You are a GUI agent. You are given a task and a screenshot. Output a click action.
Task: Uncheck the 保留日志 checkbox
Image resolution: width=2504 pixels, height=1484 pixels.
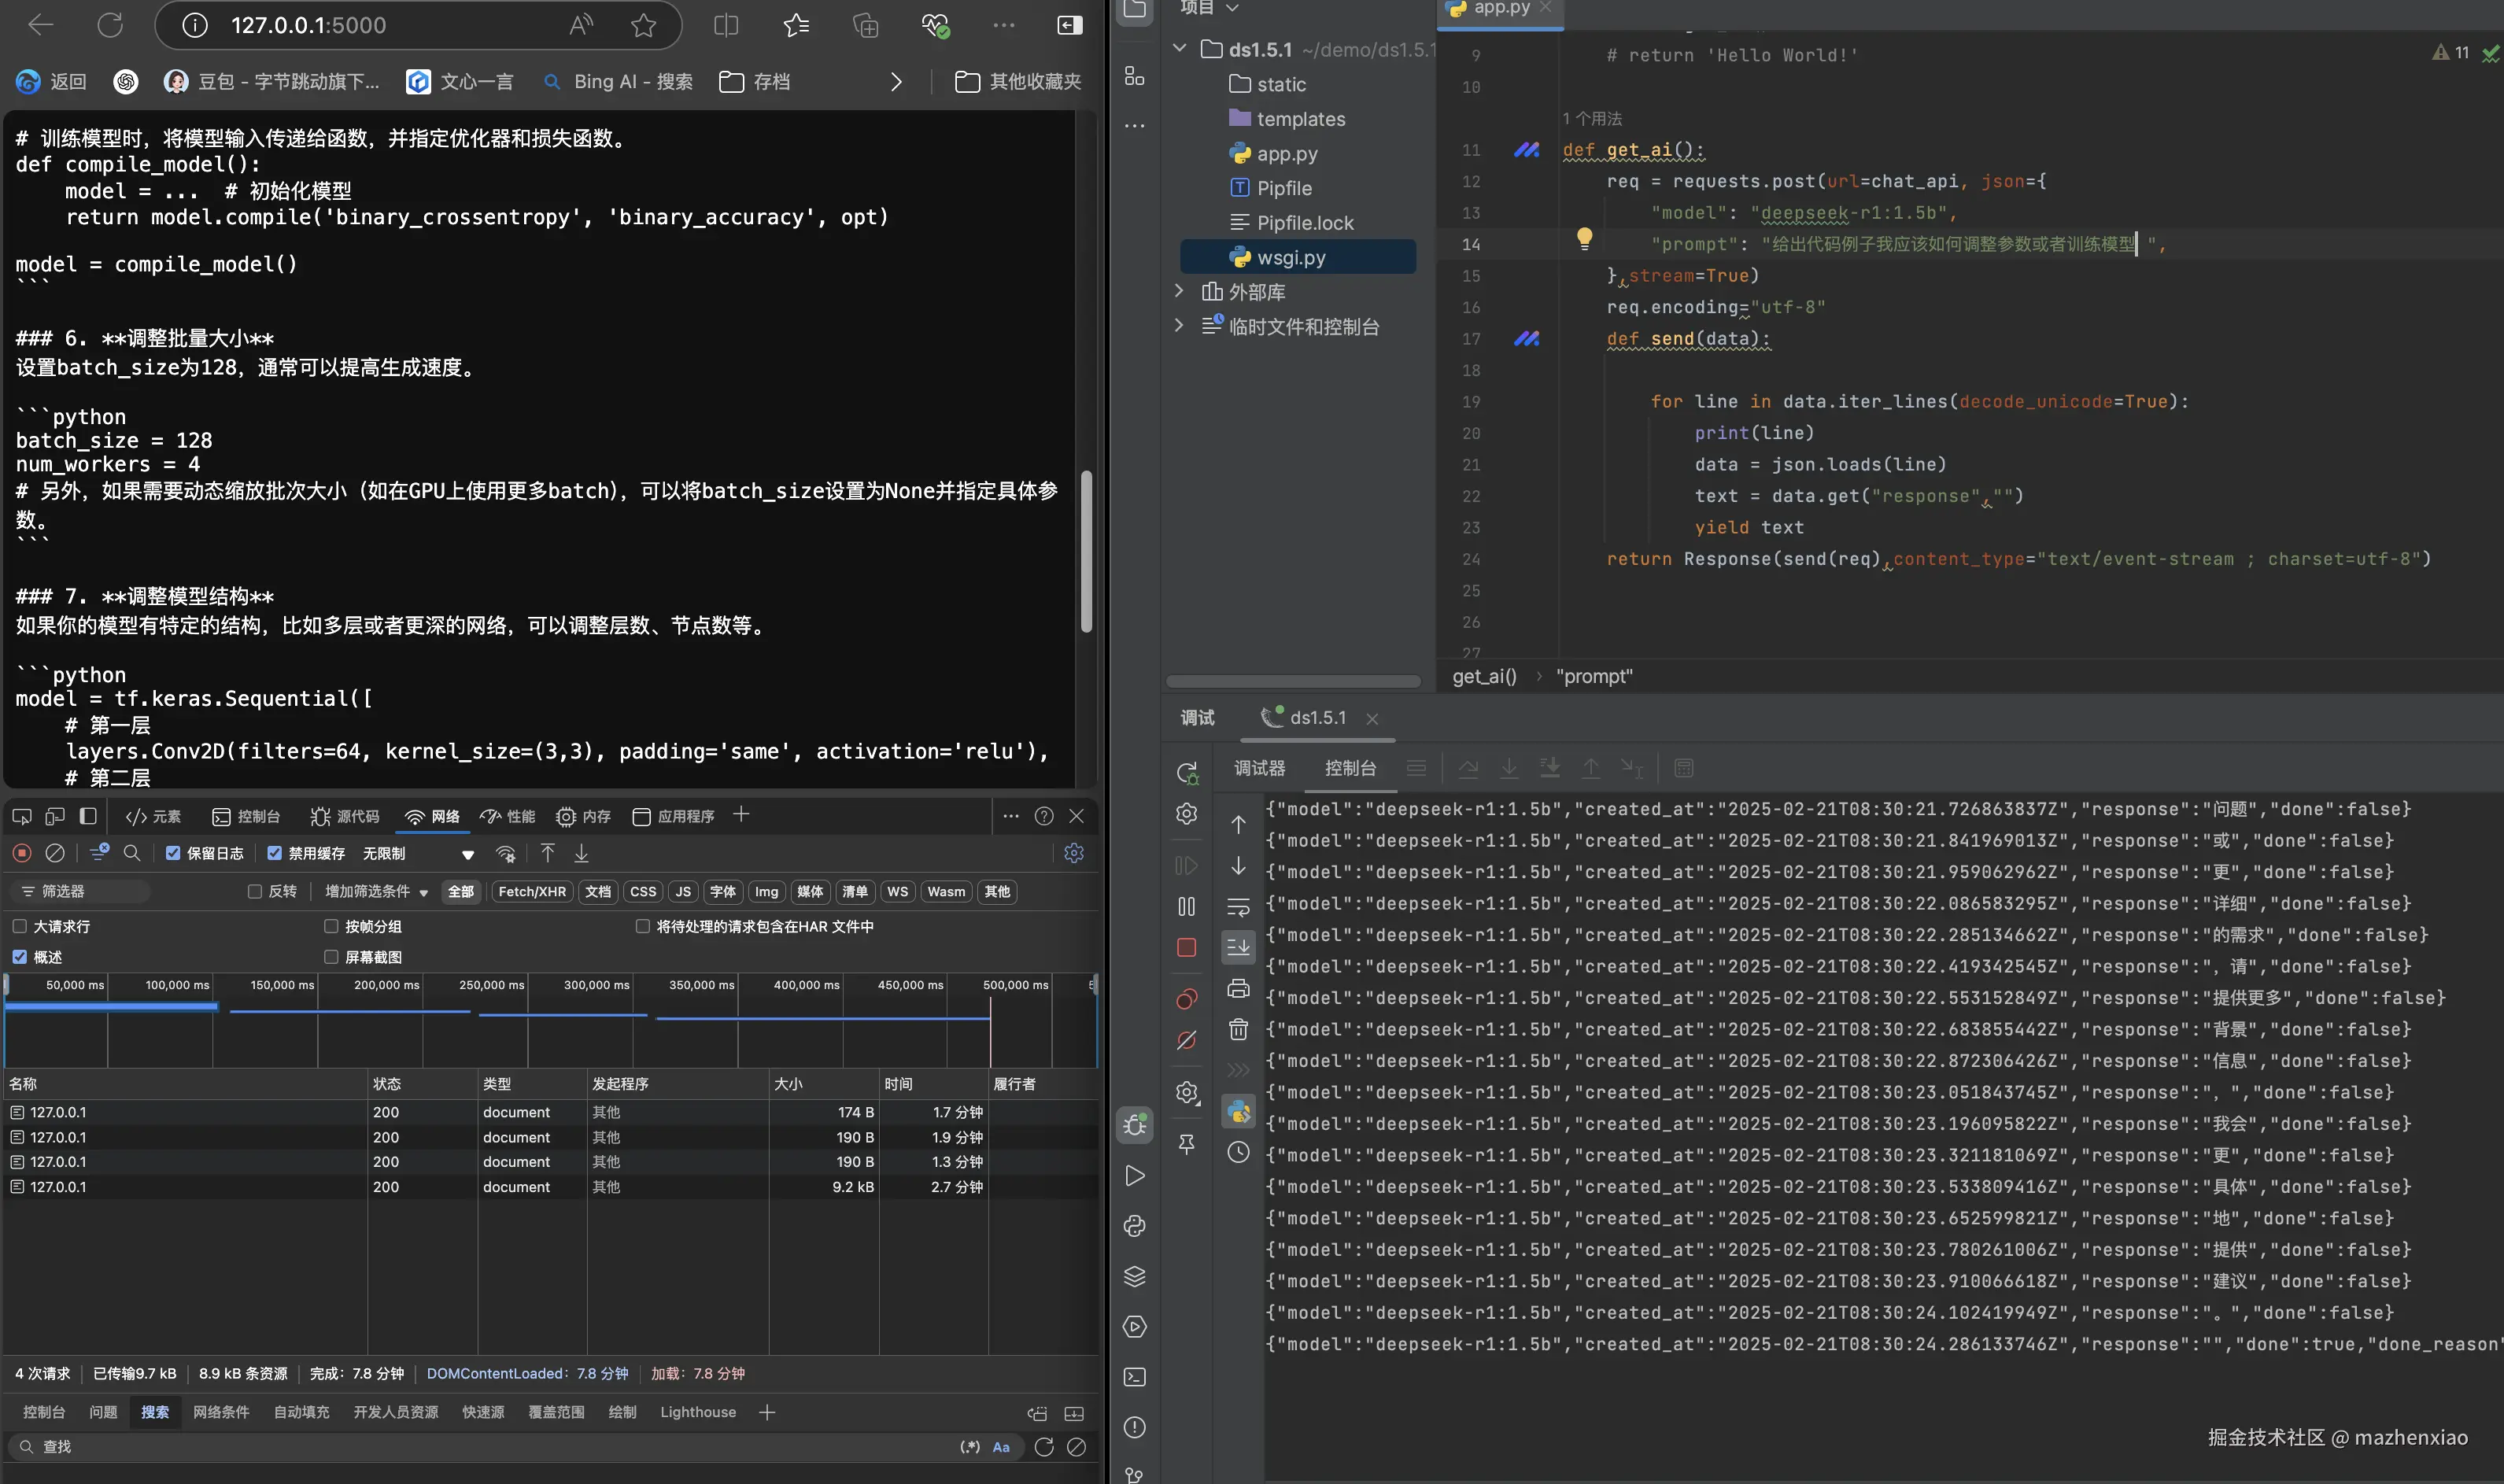pyautogui.click(x=173, y=853)
